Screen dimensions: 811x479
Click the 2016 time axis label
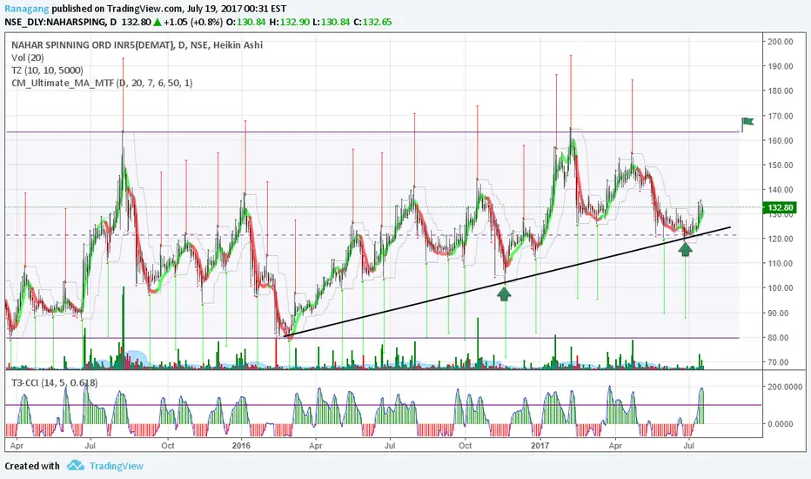pyautogui.click(x=241, y=445)
